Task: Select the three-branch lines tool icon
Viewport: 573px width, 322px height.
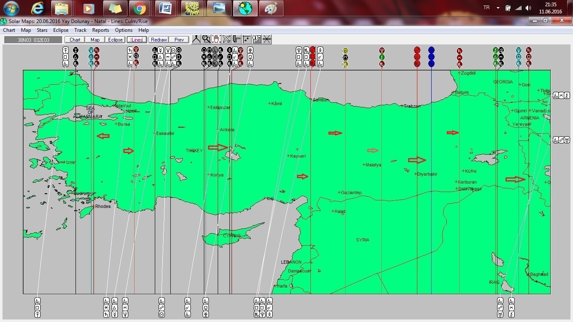Action: (196, 39)
